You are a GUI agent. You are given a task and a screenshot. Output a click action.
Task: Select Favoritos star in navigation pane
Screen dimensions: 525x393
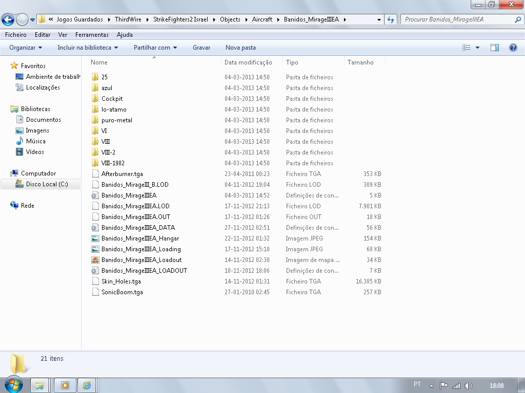[14, 65]
